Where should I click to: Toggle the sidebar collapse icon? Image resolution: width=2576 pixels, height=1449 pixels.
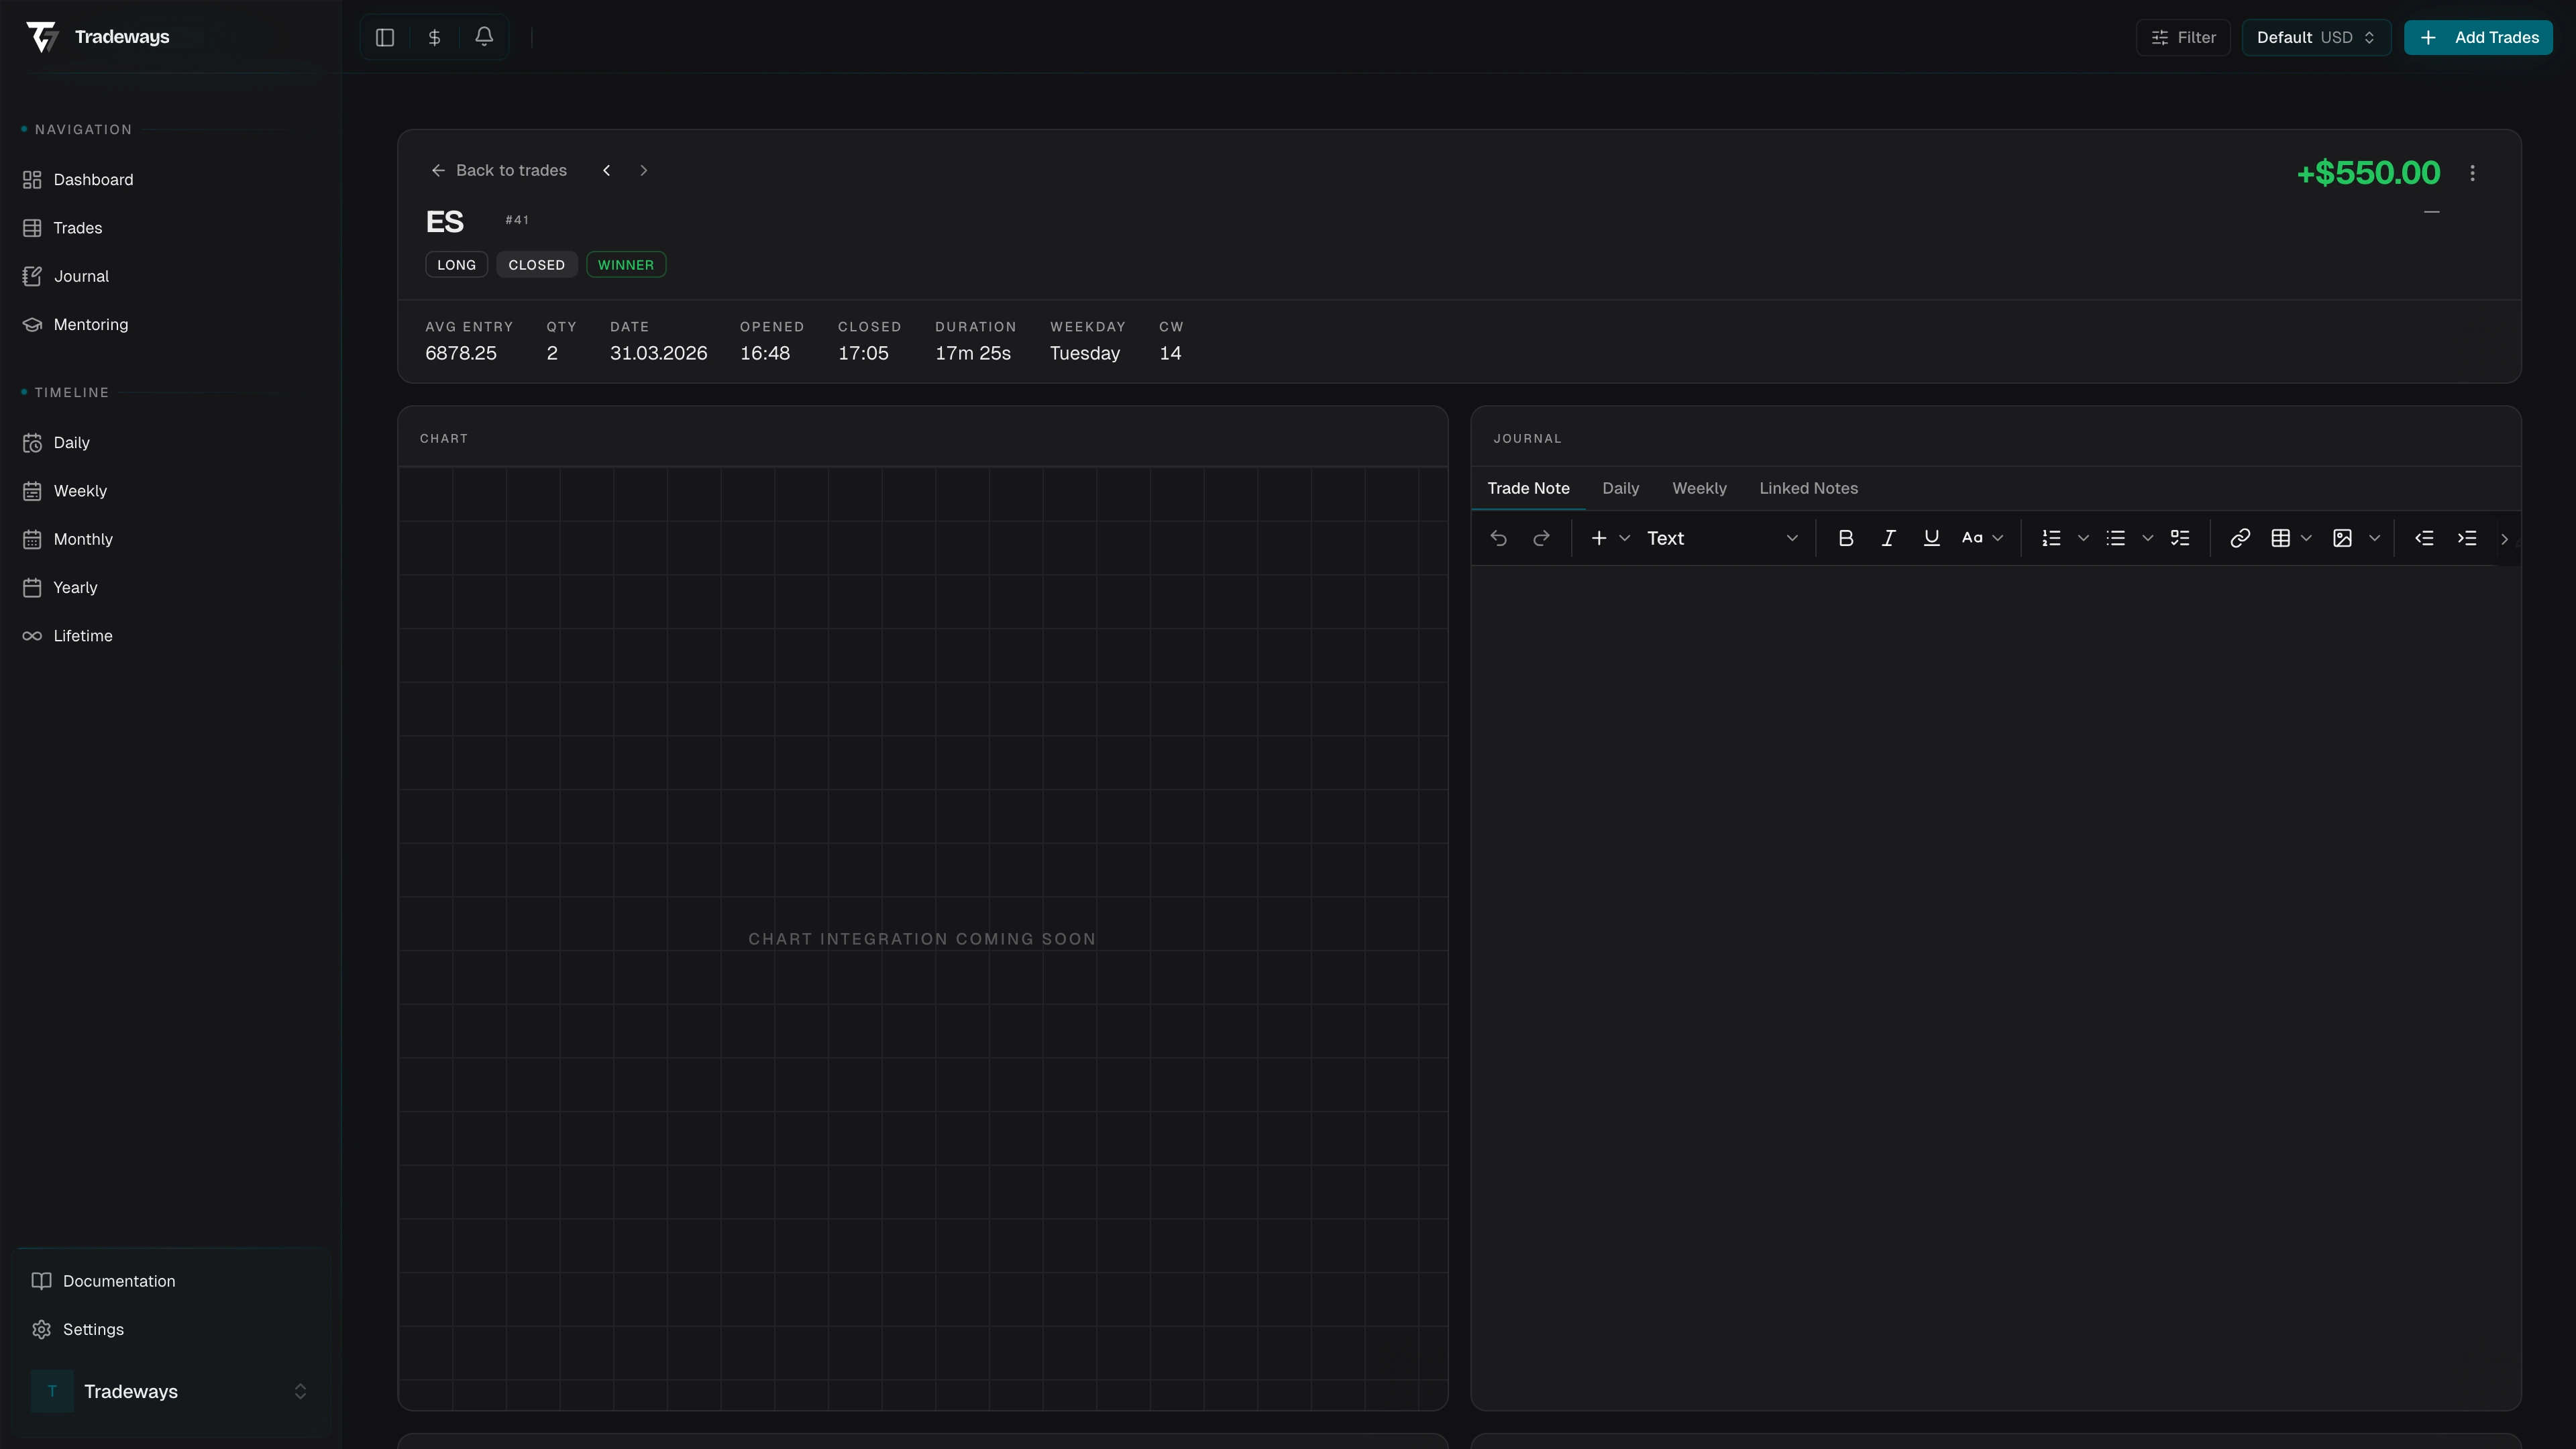tap(385, 37)
